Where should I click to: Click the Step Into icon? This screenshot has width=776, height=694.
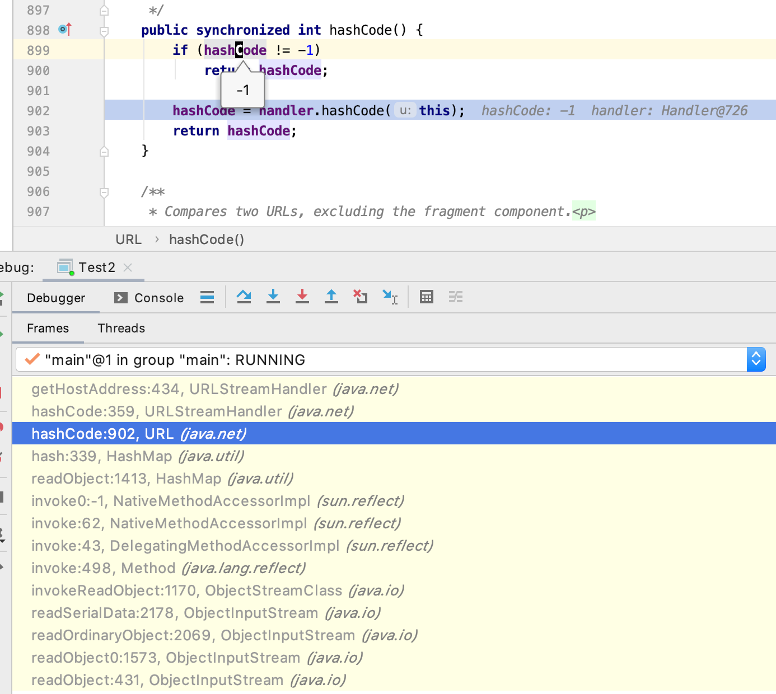pyautogui.click(x=273, y=297)
